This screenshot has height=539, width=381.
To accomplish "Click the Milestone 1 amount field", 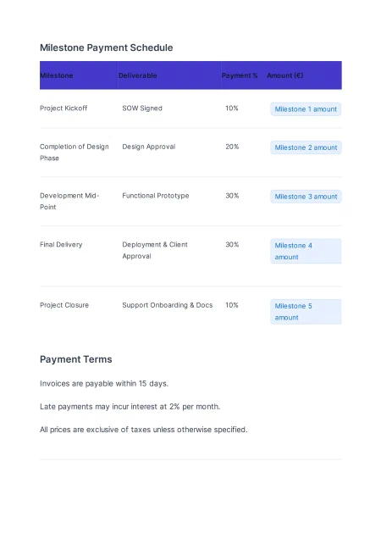I will click(306, 109).
